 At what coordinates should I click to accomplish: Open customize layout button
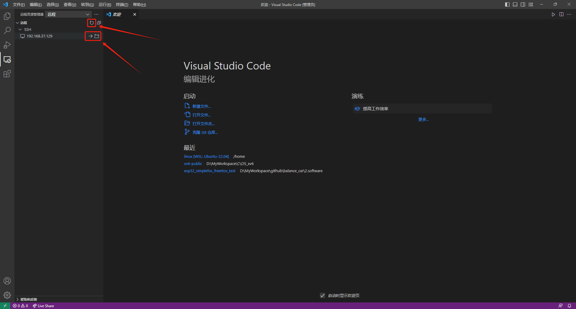[531, 4]
